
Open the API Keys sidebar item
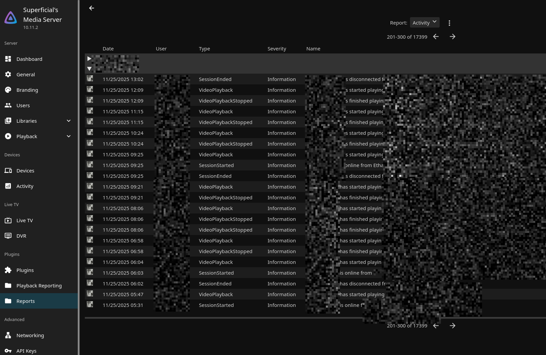point(26,351)
